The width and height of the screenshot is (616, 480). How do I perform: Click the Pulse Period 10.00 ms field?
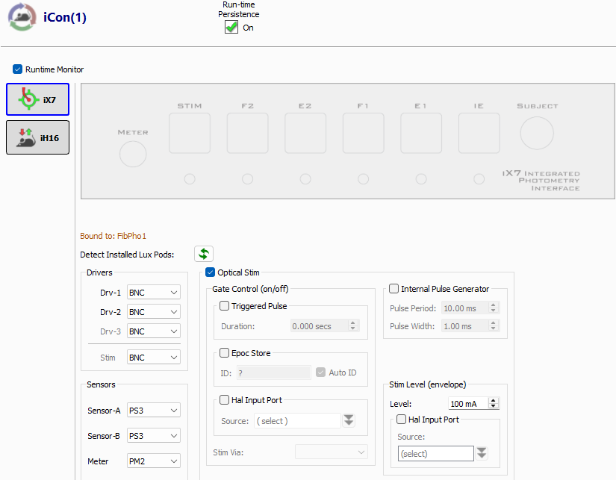464,308
